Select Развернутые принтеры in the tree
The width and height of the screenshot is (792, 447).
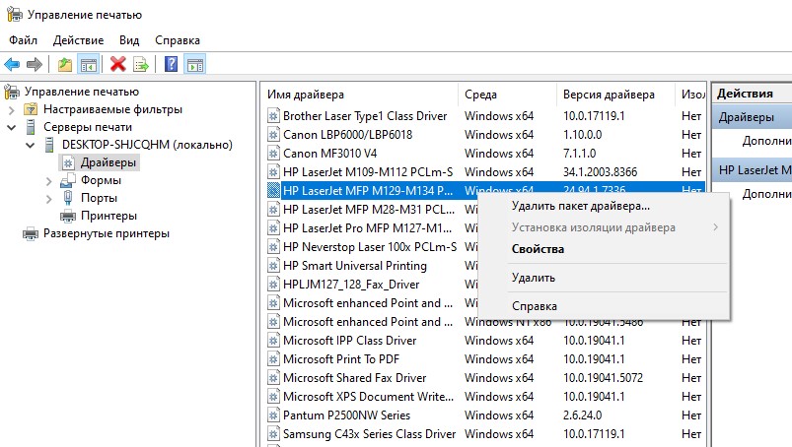tap(107, 233)
